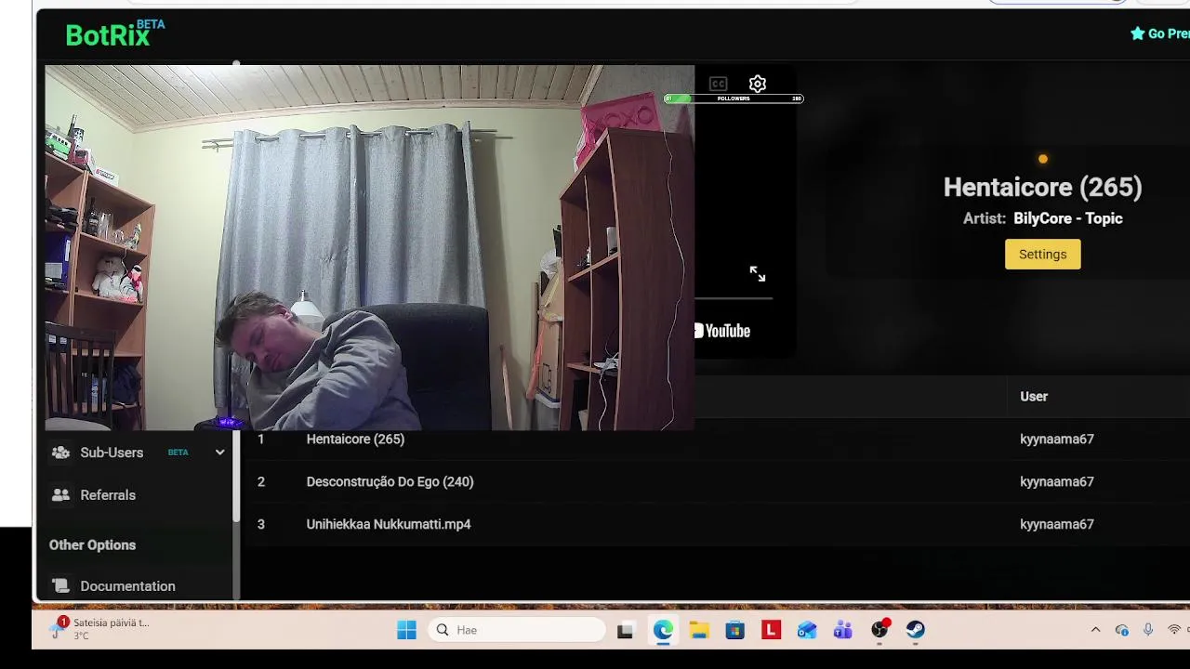Open Microsoft Store from the taskbar

(x=735, y=630)
